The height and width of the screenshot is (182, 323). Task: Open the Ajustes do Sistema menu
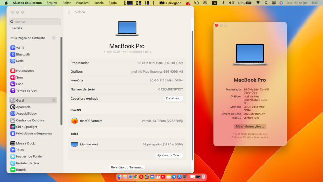coord(27,3)
